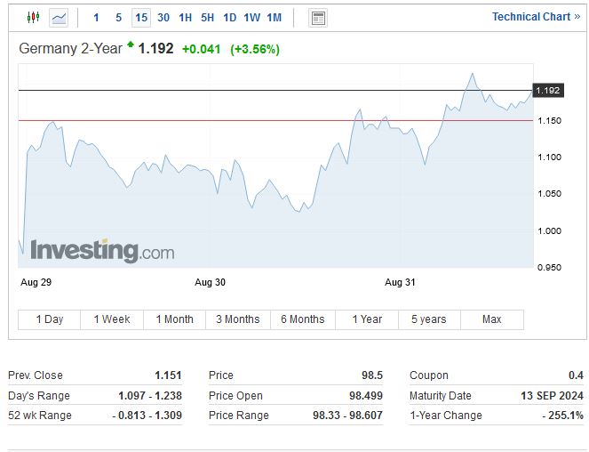Show the 1 Day range tab
589x452 pixels.
[x=49, y=319]
